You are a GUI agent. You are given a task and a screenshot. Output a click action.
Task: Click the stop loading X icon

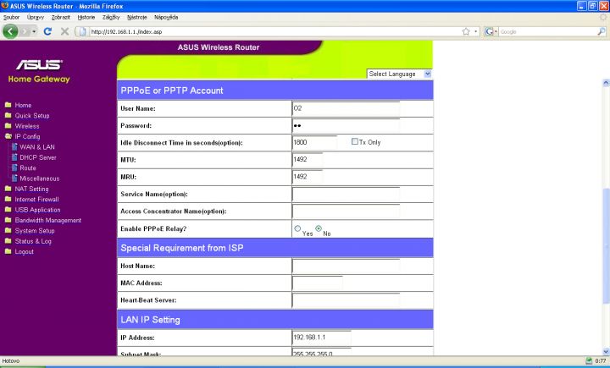click(x=65, y=31)
